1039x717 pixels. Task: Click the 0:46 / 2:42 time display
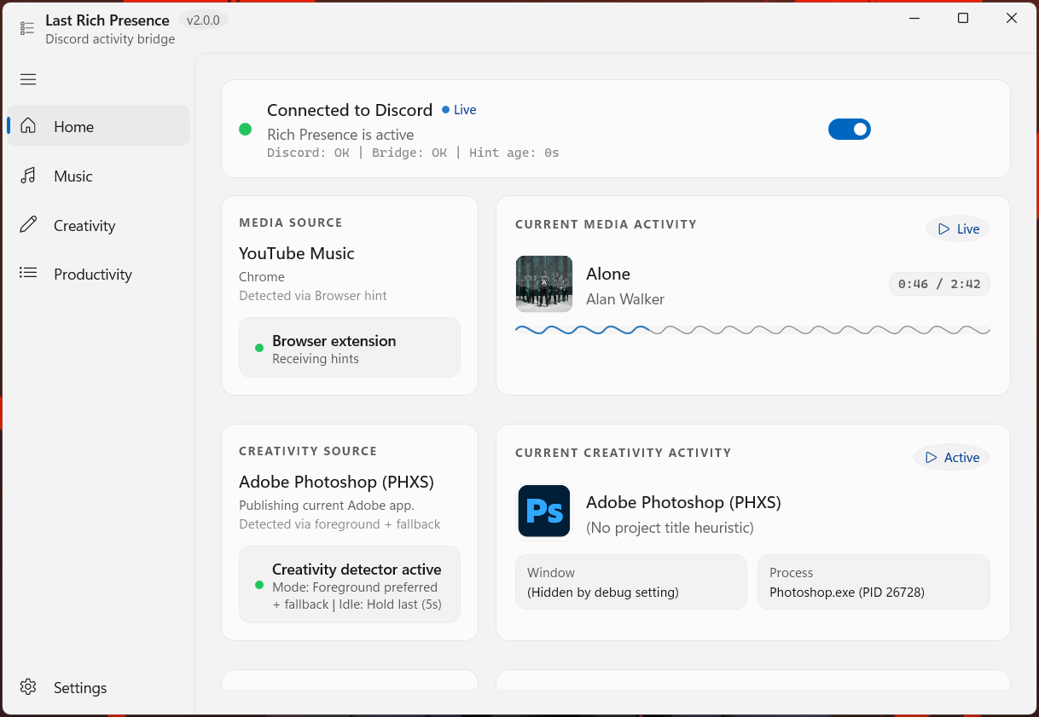coord(939,284)
